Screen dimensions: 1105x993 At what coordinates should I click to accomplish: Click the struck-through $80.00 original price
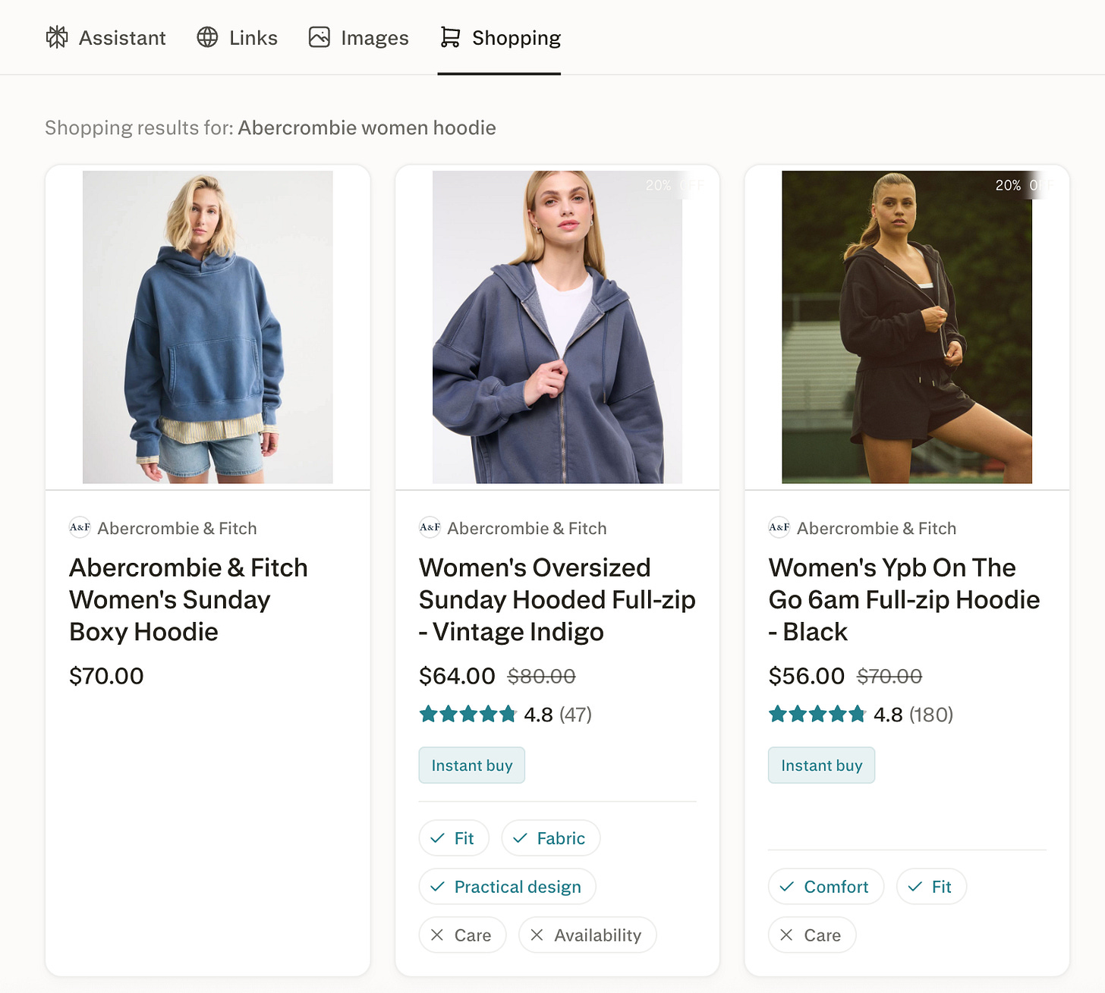[x=542, y=676]
